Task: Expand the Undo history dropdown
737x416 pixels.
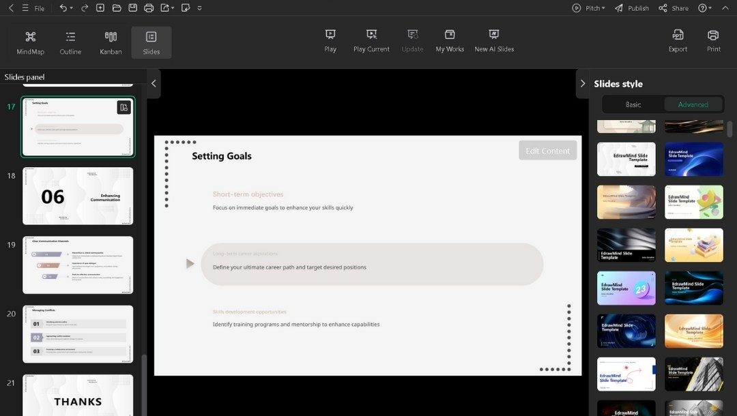Action: click(x=71, y=8)
